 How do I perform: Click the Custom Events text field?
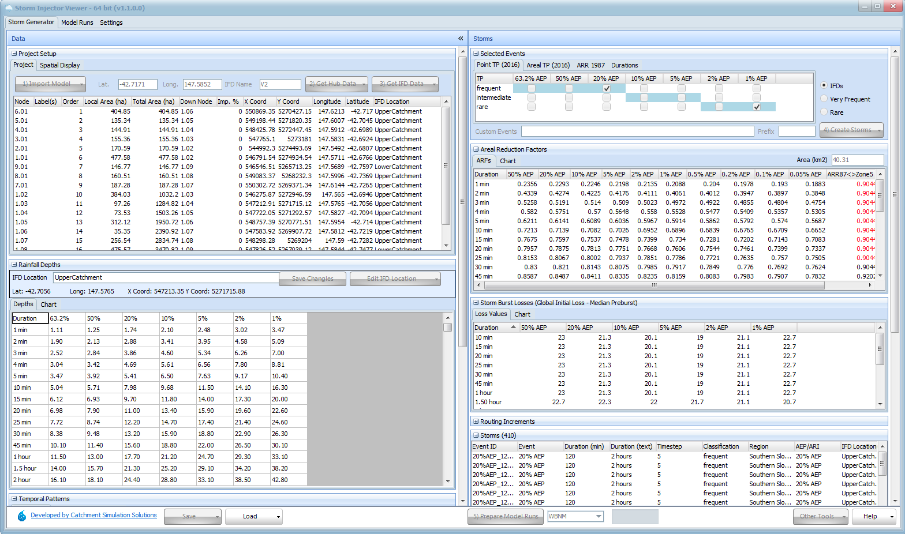click(637, 131)
